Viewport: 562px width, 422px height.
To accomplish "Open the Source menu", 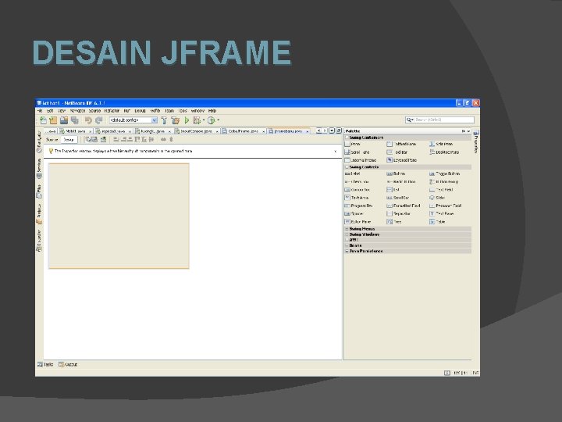I will click(x=94, y=111).
